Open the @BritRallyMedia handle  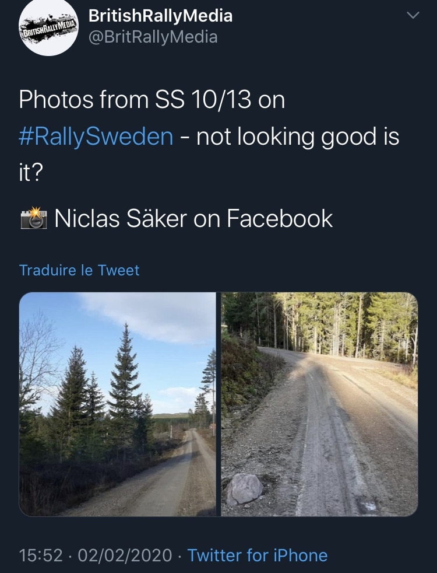[x=153, y=37]
